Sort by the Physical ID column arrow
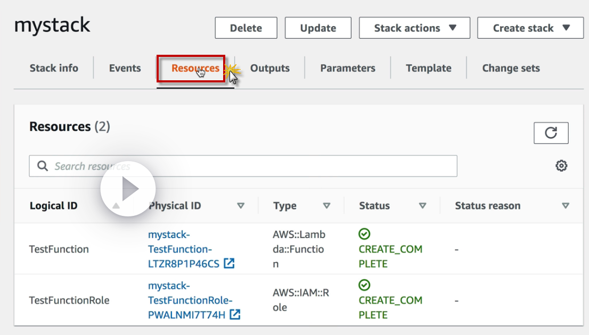This screenshot has height=335, width=589. pyautogui.click(x=241, y=206)
